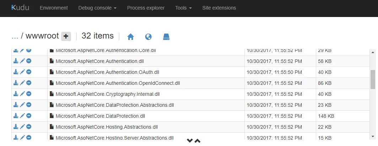Viewport: 378px width, 146px height.
Task: Add new item with plus button
Action: [66, 36]
